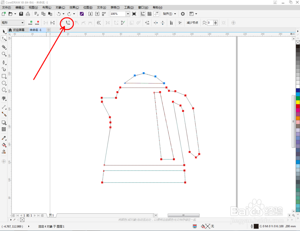Open the 效果(C) menu
Viewport: 300px width, 231px height.
(x=74, y=7)
